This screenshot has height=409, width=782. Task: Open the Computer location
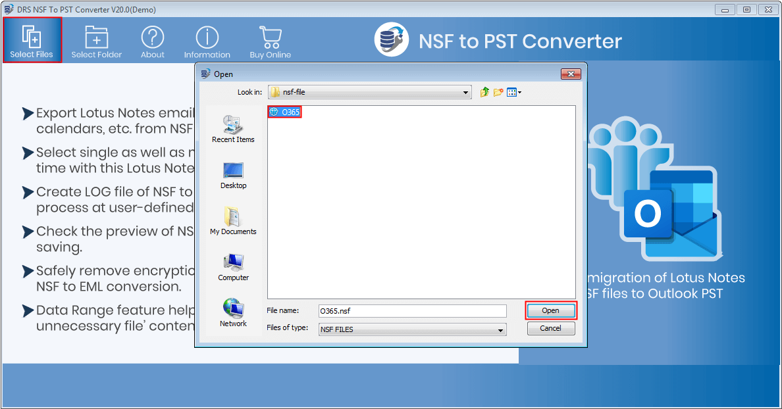pyautogui.click(x=233, y=267)
